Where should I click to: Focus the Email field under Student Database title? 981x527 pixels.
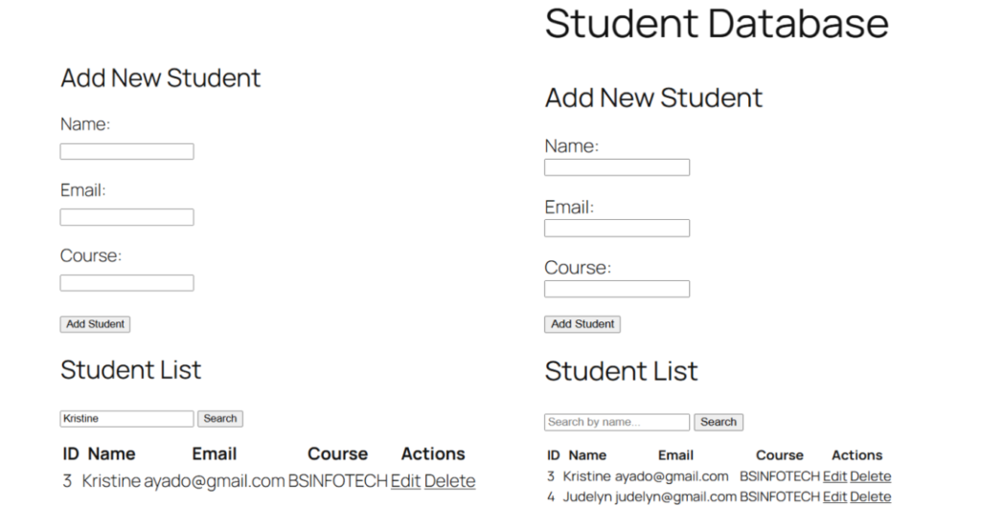coord(617,229)
